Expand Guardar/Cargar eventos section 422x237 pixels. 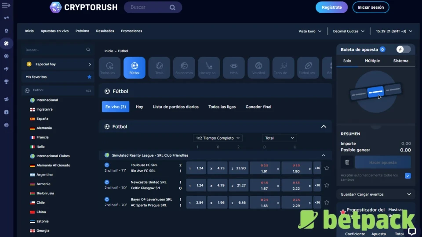pyautogui.click(x=375, y=194)
